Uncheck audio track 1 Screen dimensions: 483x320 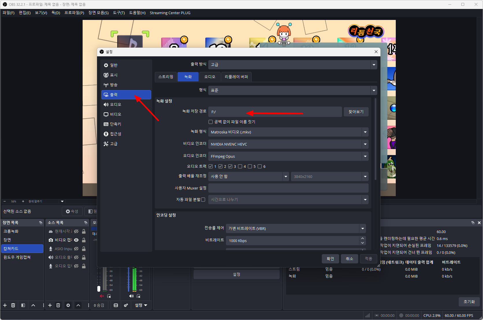click(x=211, y=166)
